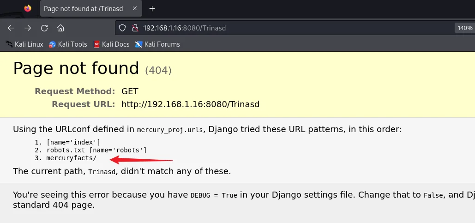Click the insecure connection padlock icon

click(x=135, y=28)
